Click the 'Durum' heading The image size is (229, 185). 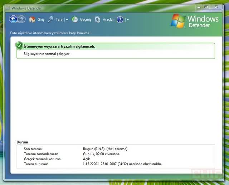point(22,142)
